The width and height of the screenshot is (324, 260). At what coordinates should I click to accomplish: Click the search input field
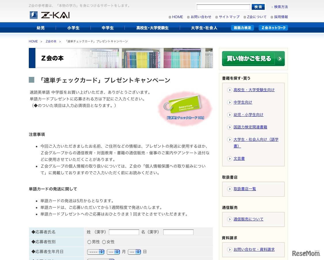[x=223, y=7]
